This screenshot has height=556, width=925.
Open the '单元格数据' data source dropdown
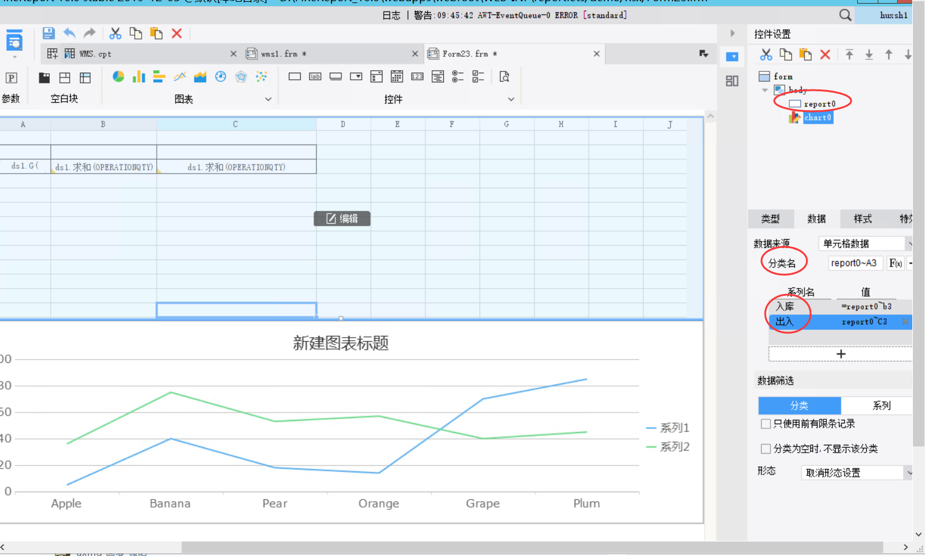pyautogui.click(x=865, y=243)
